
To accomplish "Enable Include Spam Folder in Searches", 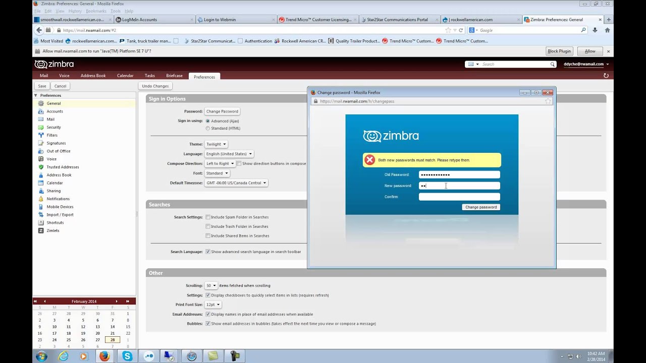I will [x=207, y=217].
